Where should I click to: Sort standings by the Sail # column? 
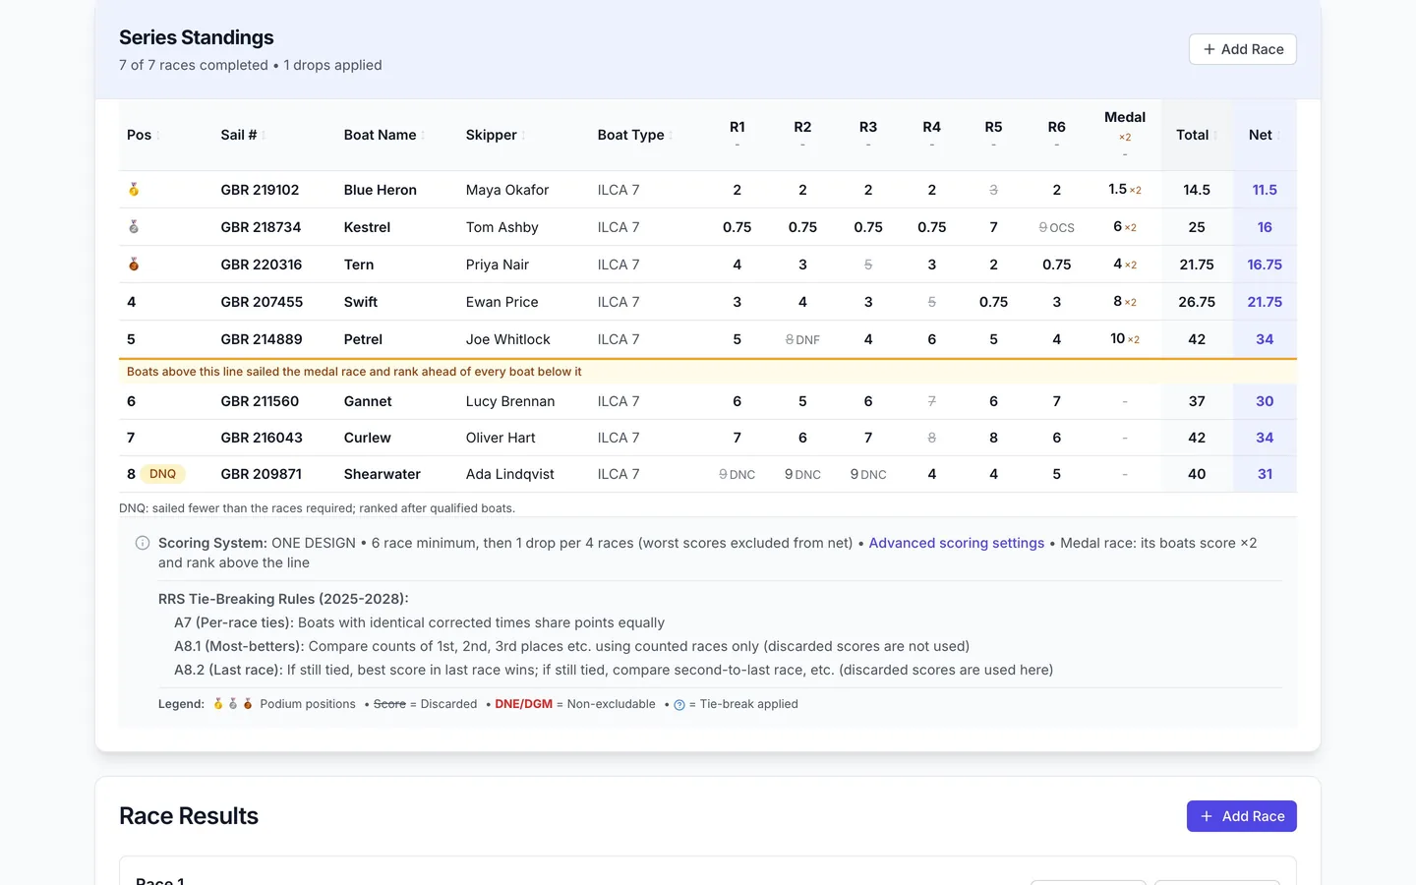click(x=243, y=135)
